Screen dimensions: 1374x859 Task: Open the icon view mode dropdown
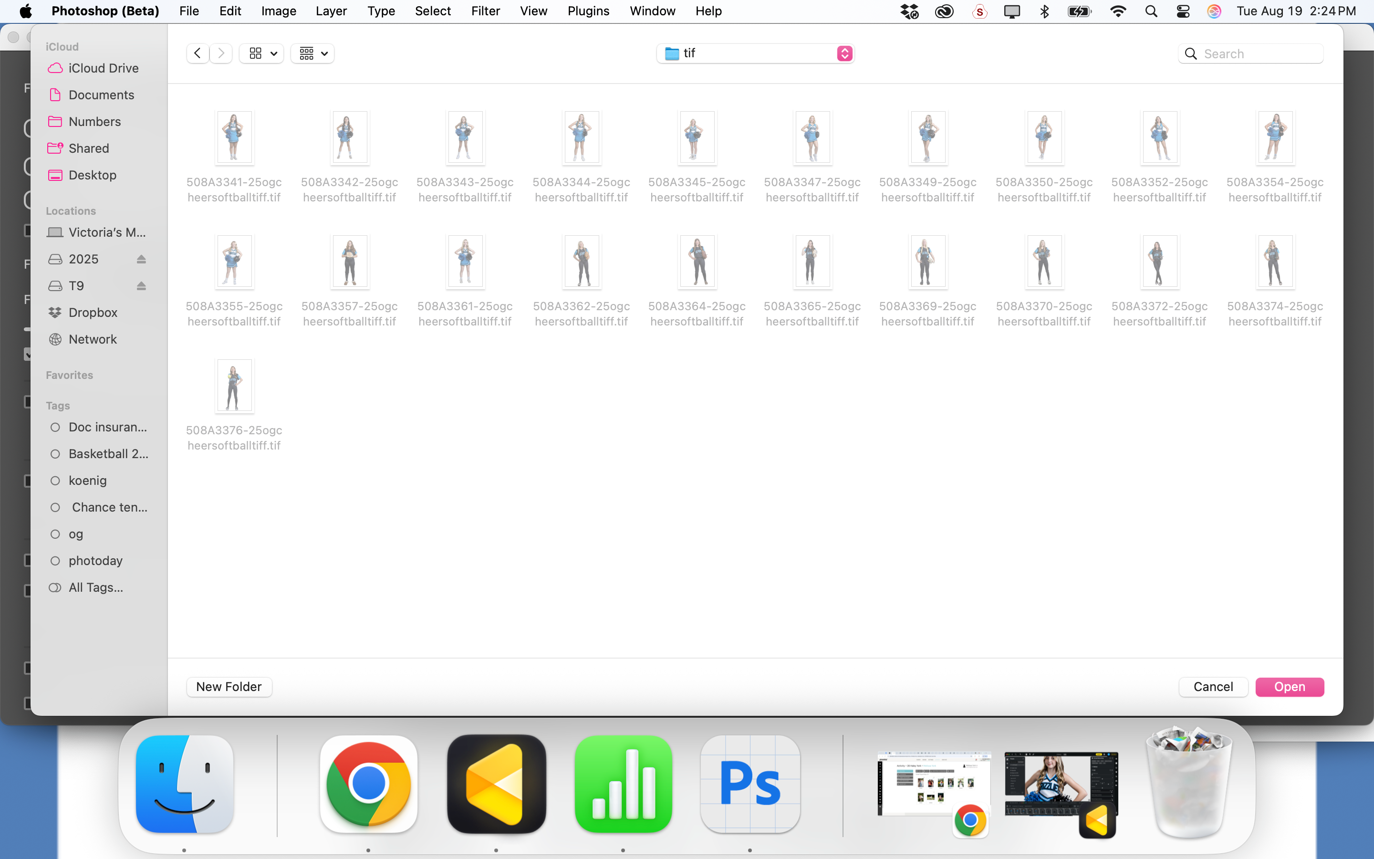click(x=261, y=53)
